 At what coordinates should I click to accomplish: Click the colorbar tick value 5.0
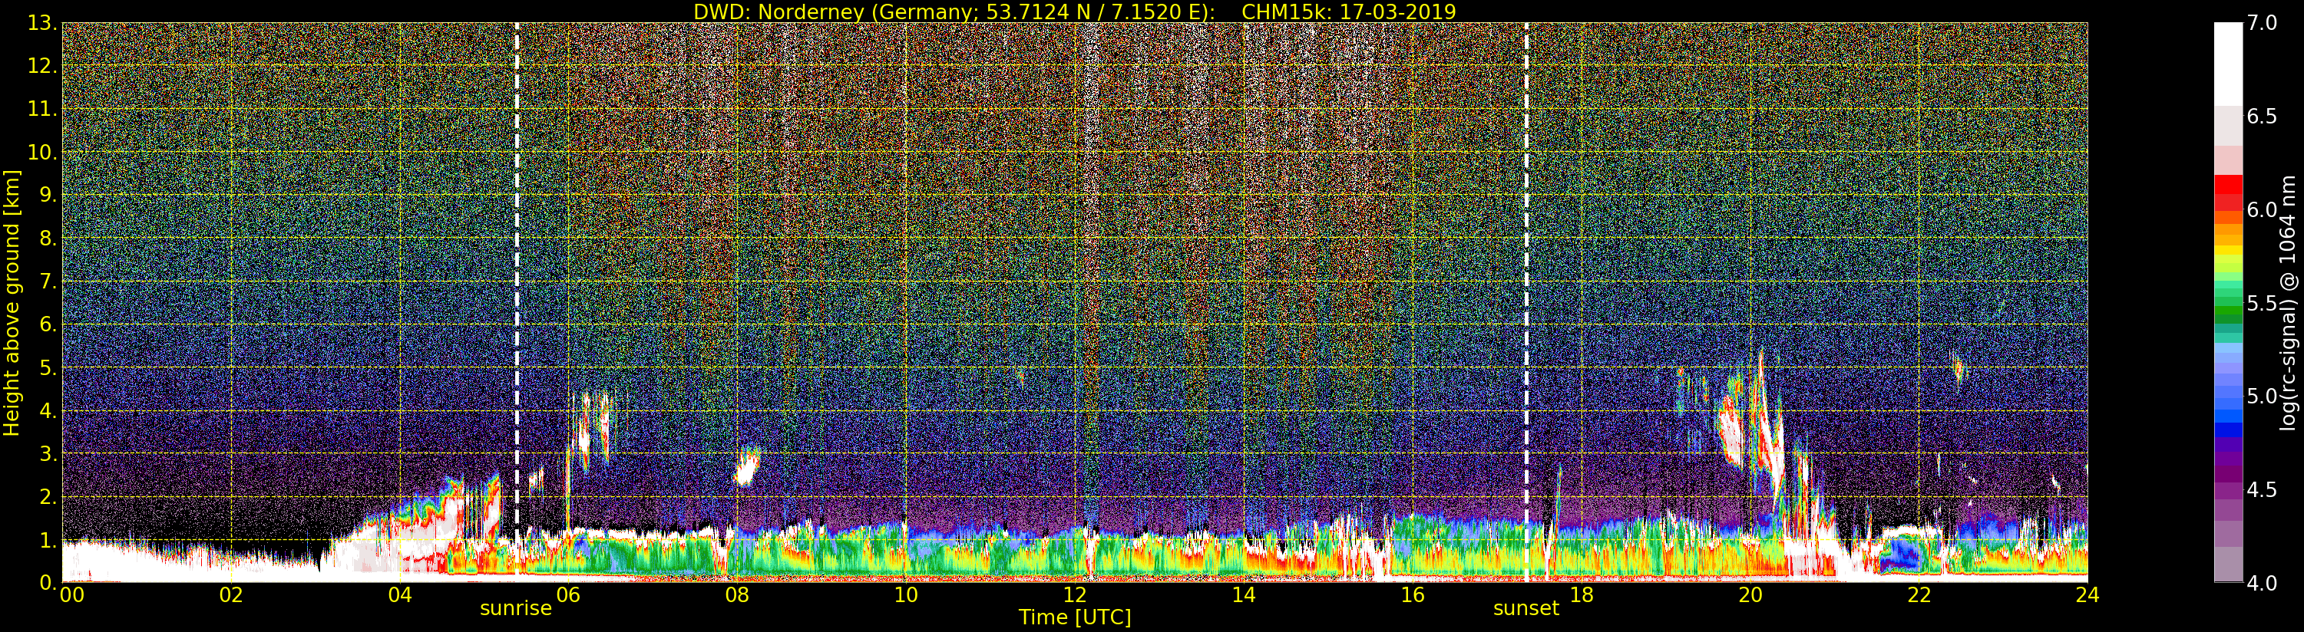2262,396
